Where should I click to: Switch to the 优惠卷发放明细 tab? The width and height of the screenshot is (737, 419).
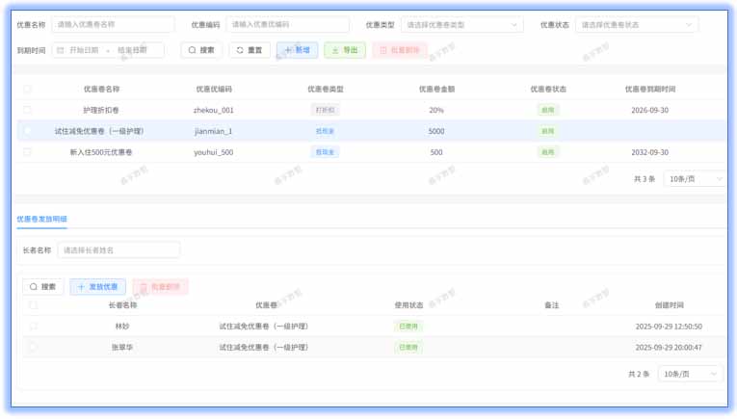pyautogui.click(x=41, y=220)
